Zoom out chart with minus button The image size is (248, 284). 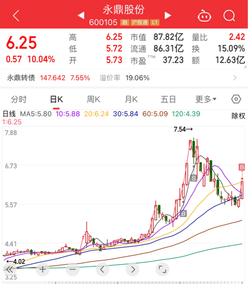(x=73, y=269)
